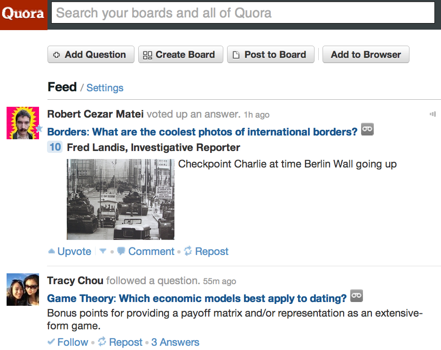This screenshot has width=441, height=350.
Task: Click the Quora logo
Action: [x=24, y=14]
